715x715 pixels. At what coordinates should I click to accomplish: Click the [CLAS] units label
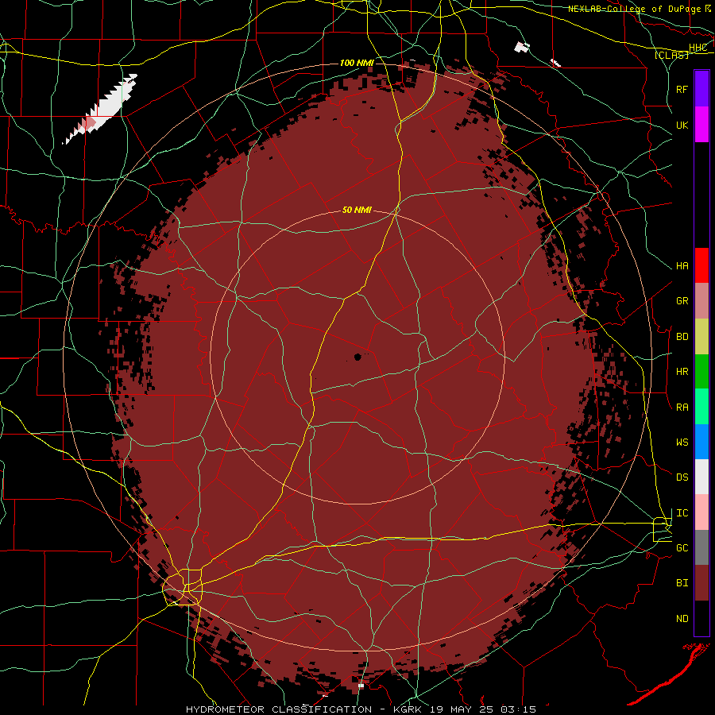671,55
